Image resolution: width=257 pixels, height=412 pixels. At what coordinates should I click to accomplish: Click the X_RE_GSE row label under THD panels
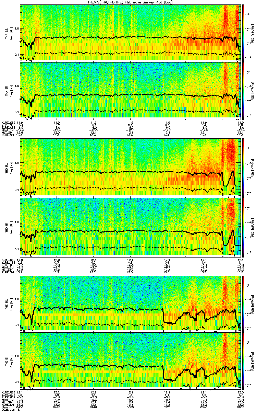point(8,260)
